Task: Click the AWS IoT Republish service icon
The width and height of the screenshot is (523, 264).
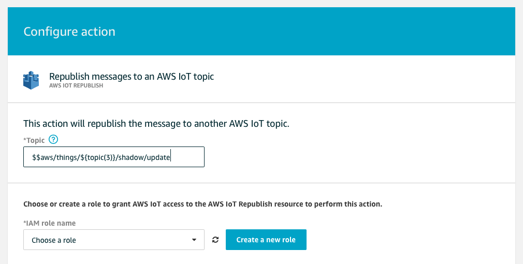Action: [32, 80]
